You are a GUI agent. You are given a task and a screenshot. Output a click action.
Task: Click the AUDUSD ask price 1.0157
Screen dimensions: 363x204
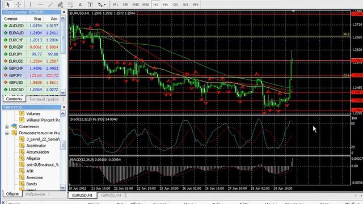tap(52, 25)
